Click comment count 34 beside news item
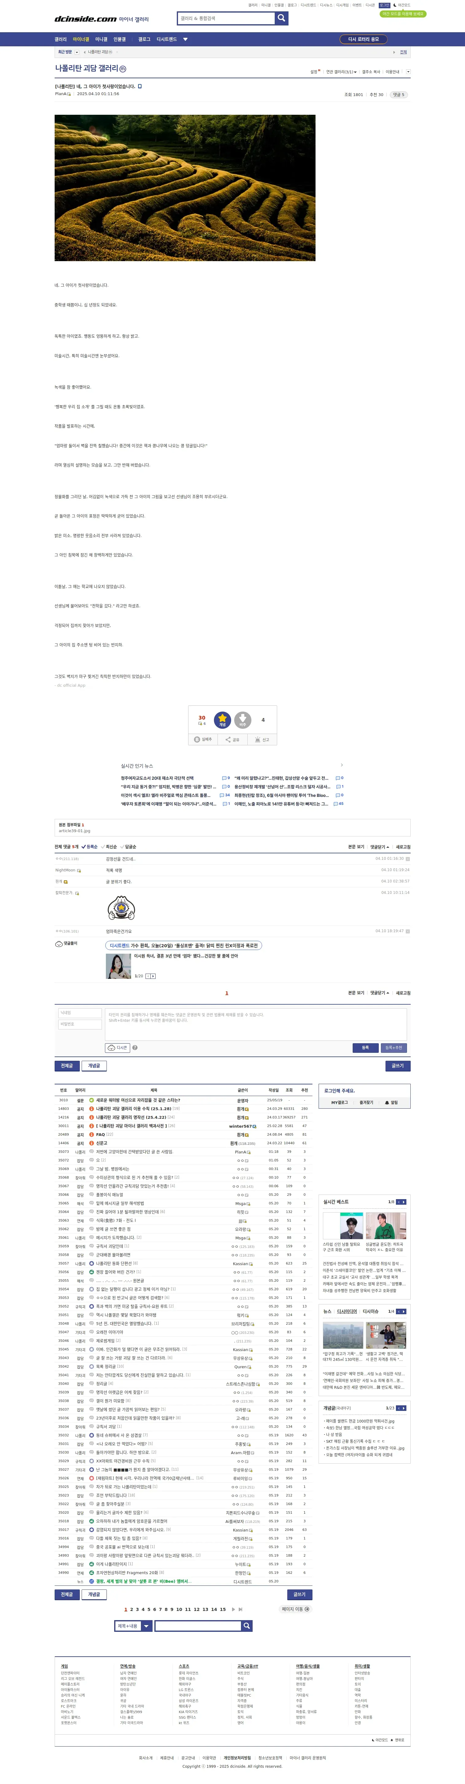 pyautogui.click(x=225, y=795)
